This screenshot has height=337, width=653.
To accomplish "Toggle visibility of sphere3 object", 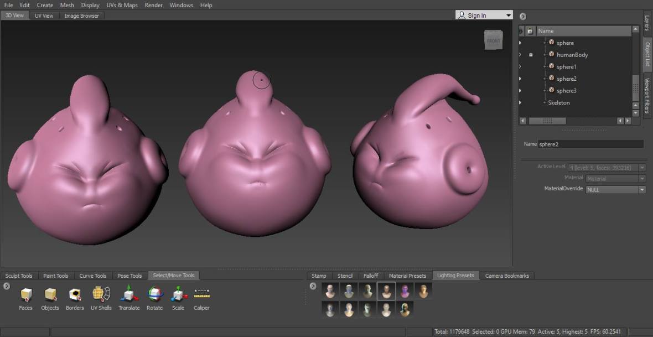I will point(520,91).
